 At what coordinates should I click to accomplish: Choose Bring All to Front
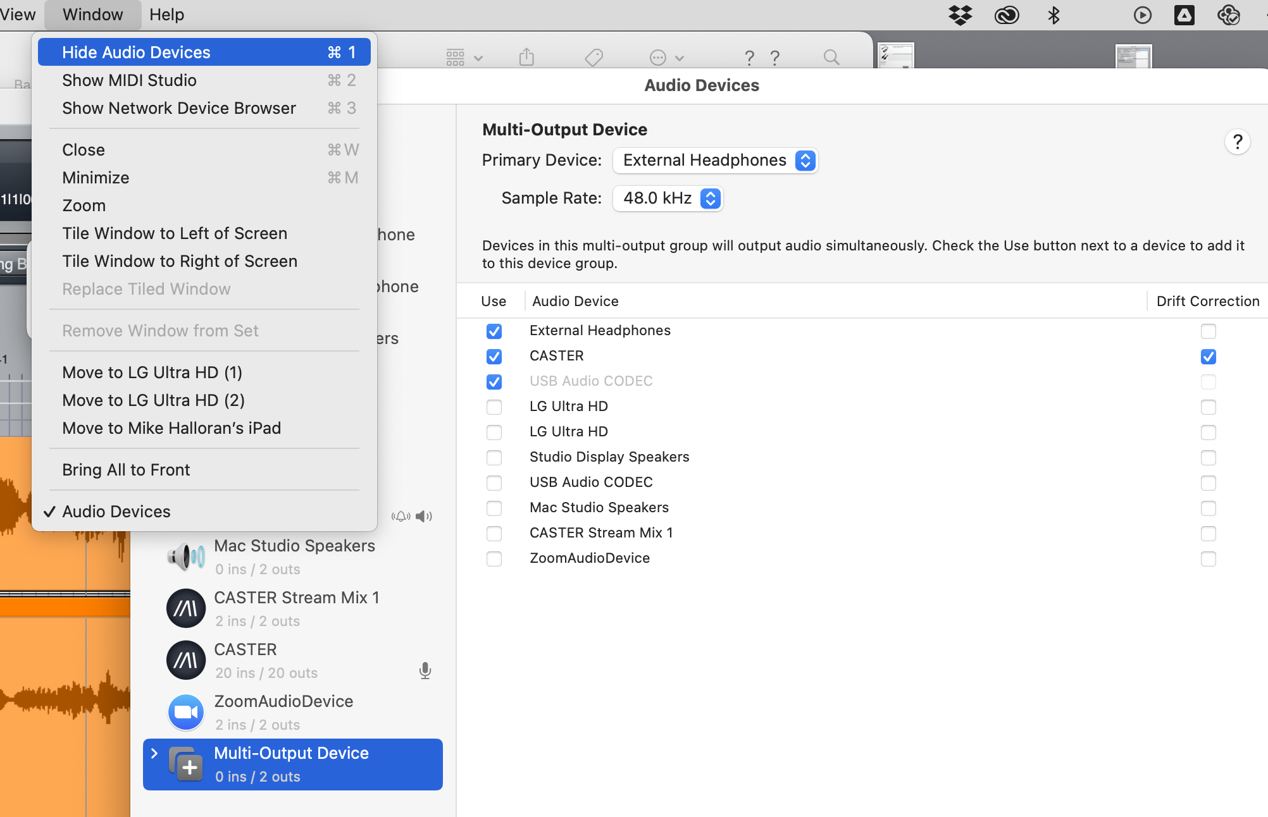click(x=204, y=470)
